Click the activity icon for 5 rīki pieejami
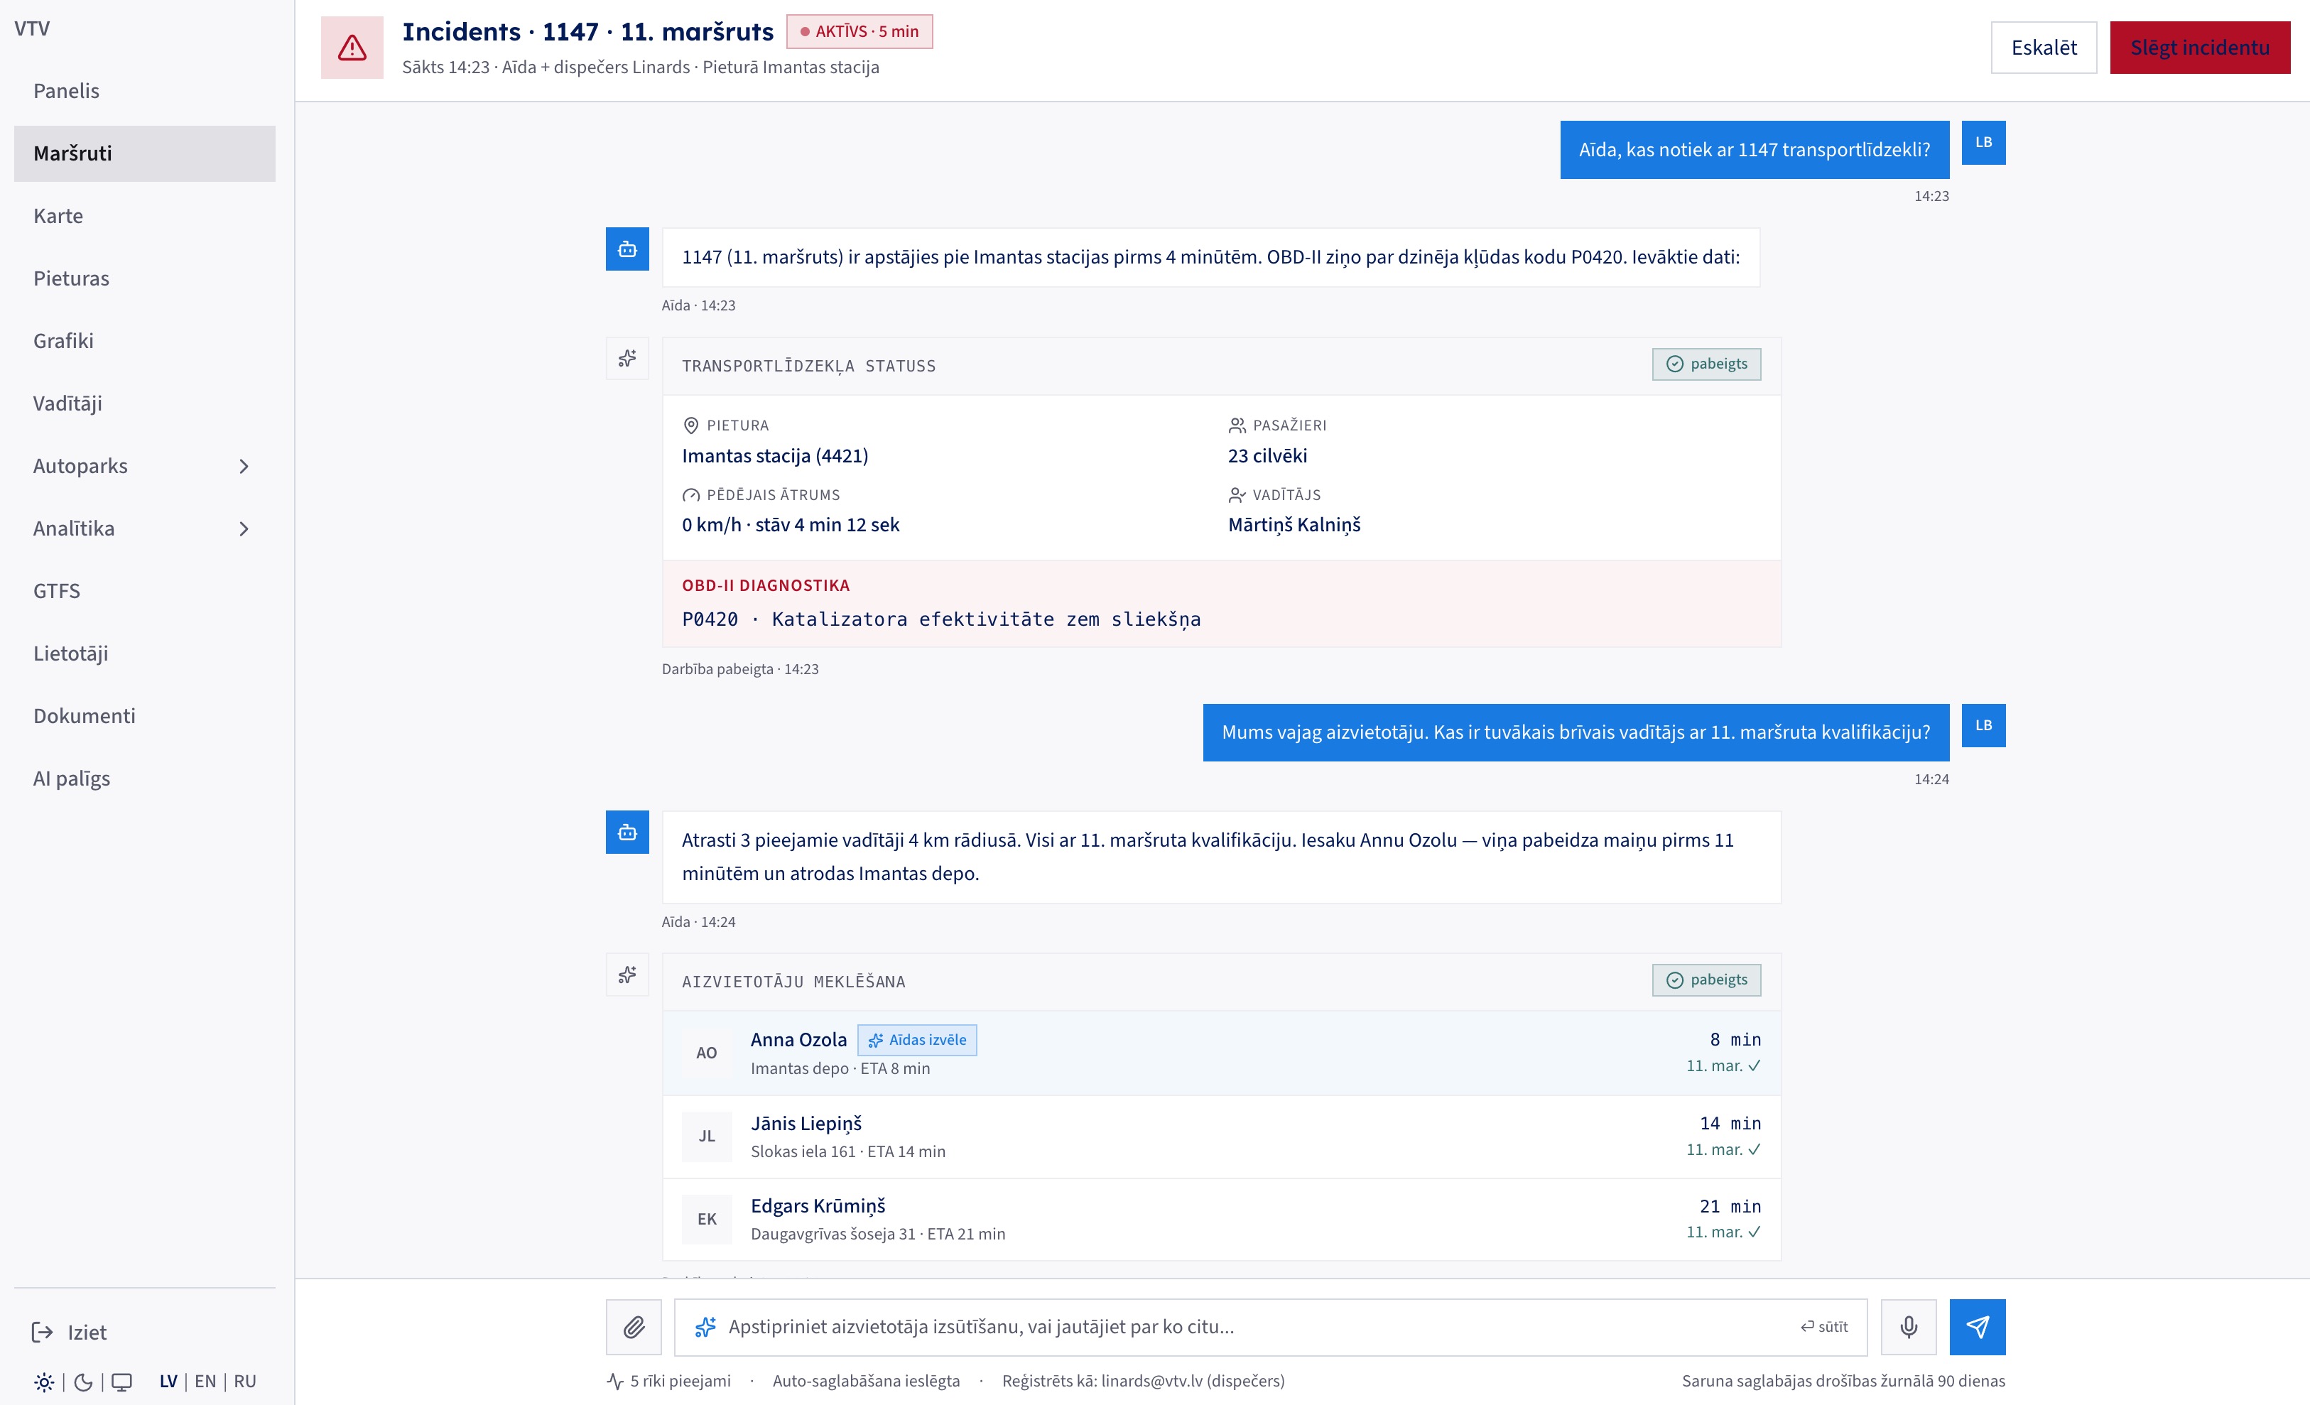 click(615, 1381)
